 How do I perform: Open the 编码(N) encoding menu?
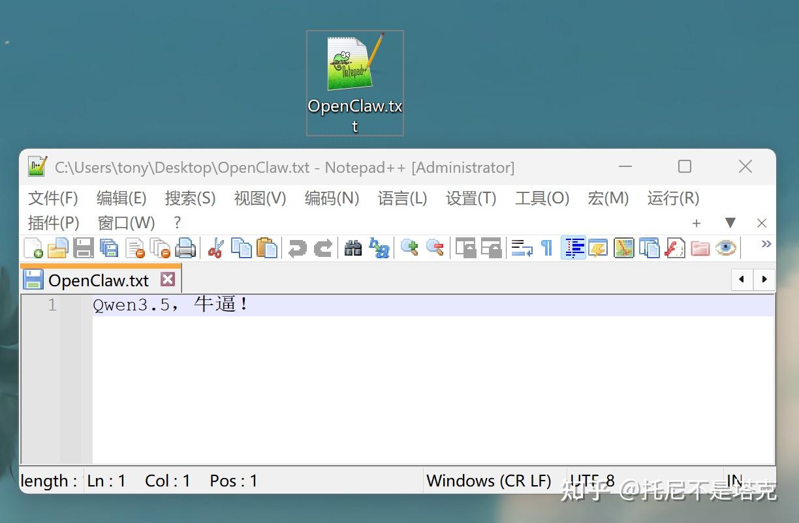[x=332, y=198]
